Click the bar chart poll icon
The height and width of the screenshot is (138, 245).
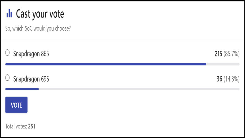pyautogui.click(x=9, y=13)
